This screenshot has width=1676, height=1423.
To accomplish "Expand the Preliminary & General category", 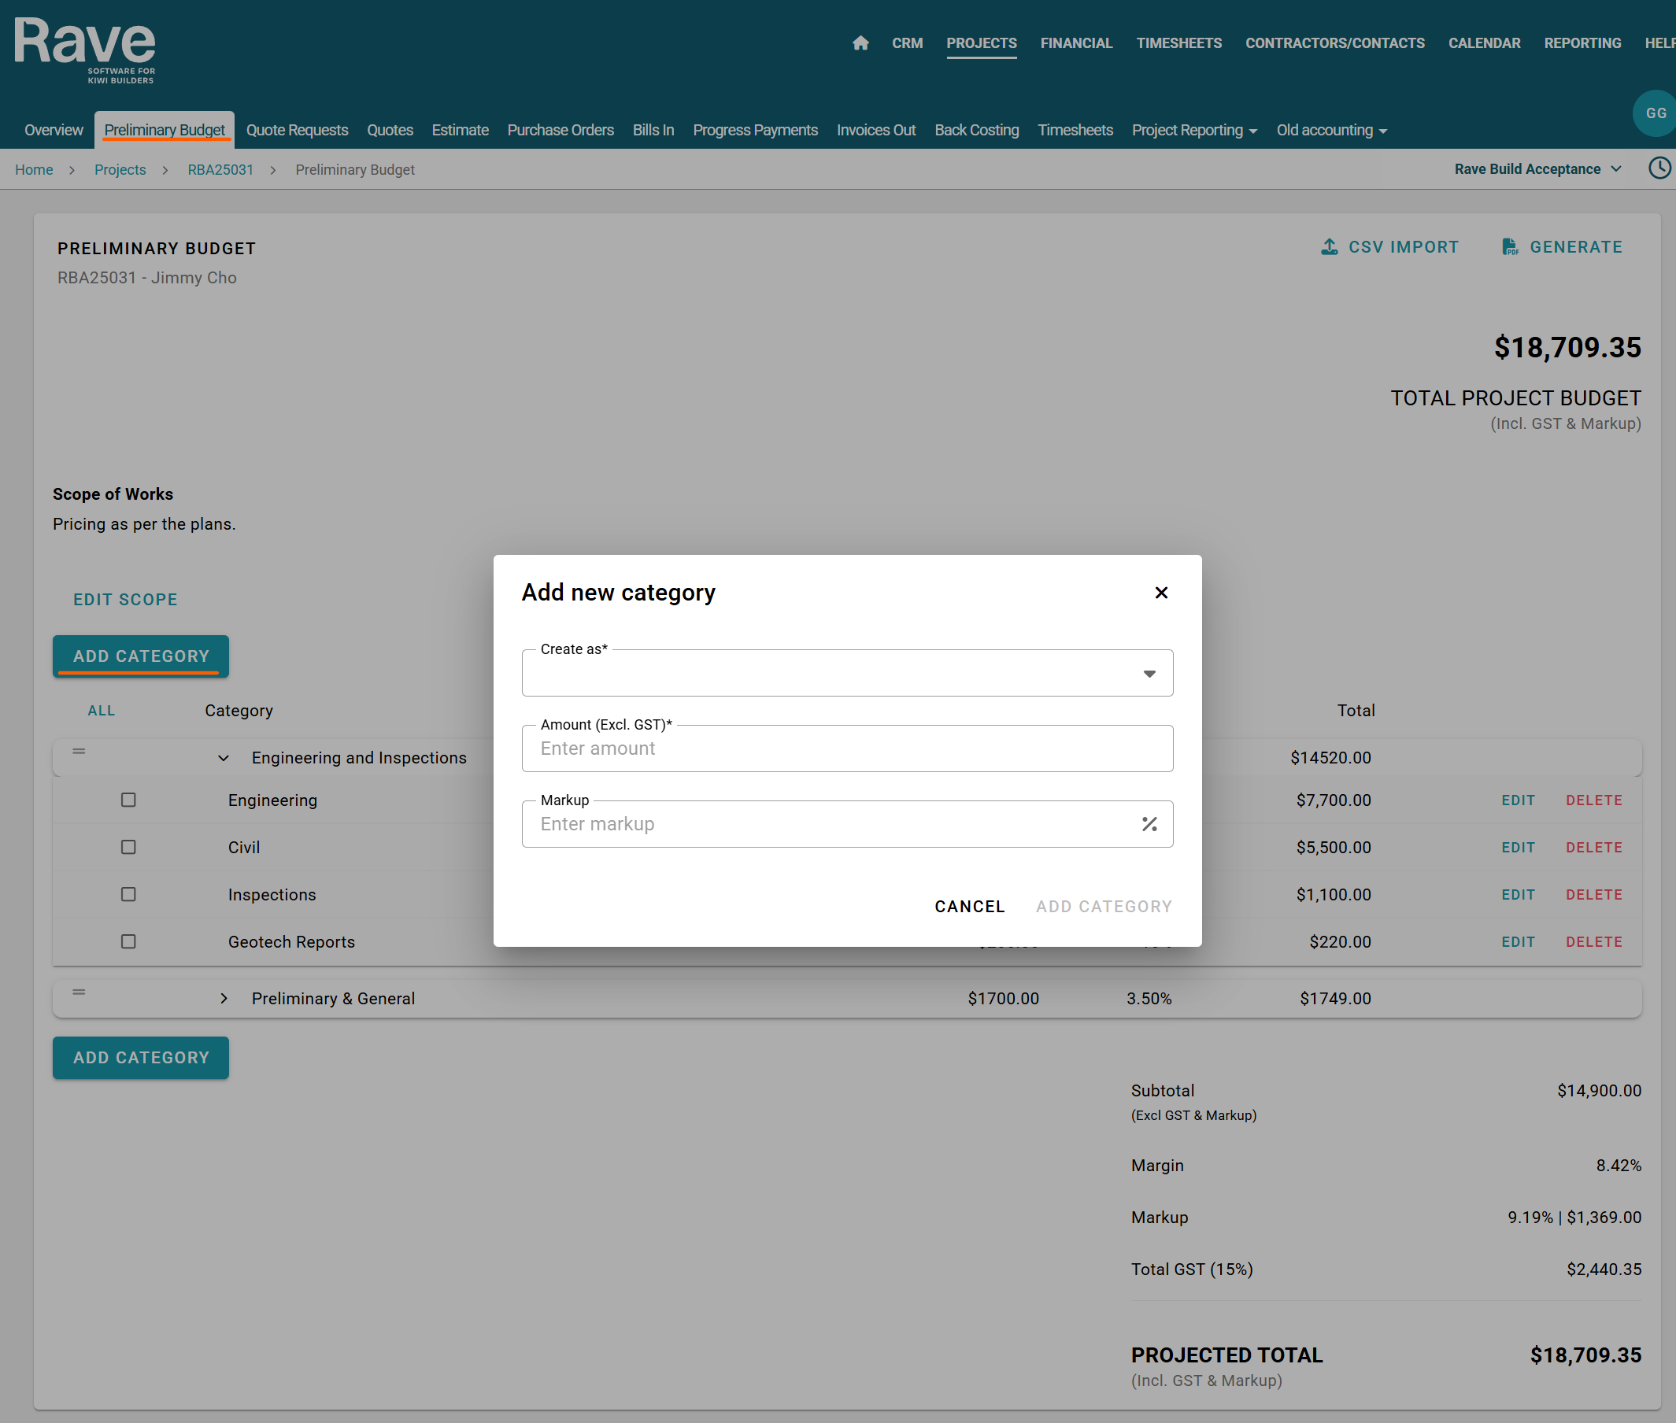I will (x=224, y=999).
